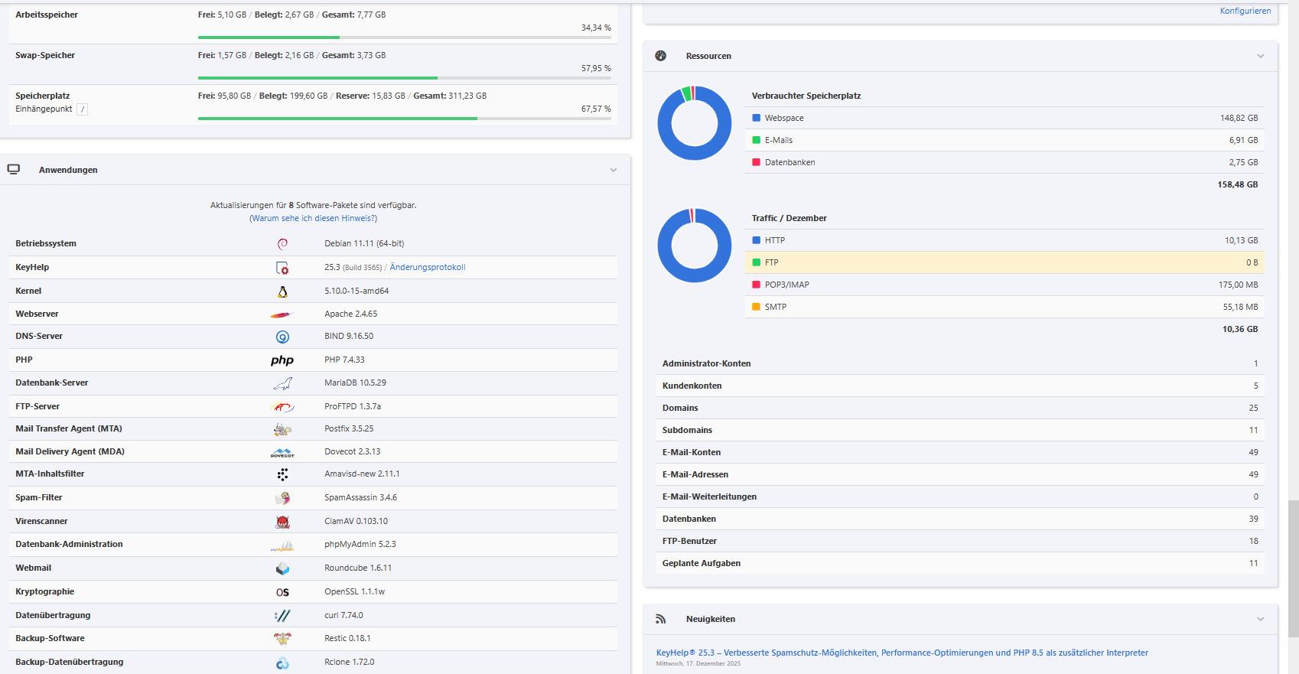The width and height of the screenshot is (1299, 674).
Task: Click the MariaDB seal icon
Action: (282, 383)
